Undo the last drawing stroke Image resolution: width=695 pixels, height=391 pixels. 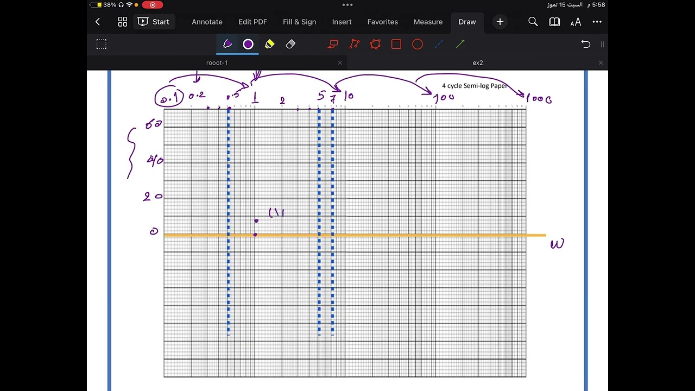coord(585,44)
